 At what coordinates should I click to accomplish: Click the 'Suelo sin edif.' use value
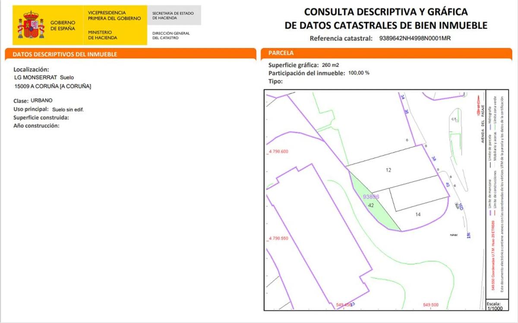(68, 110)
